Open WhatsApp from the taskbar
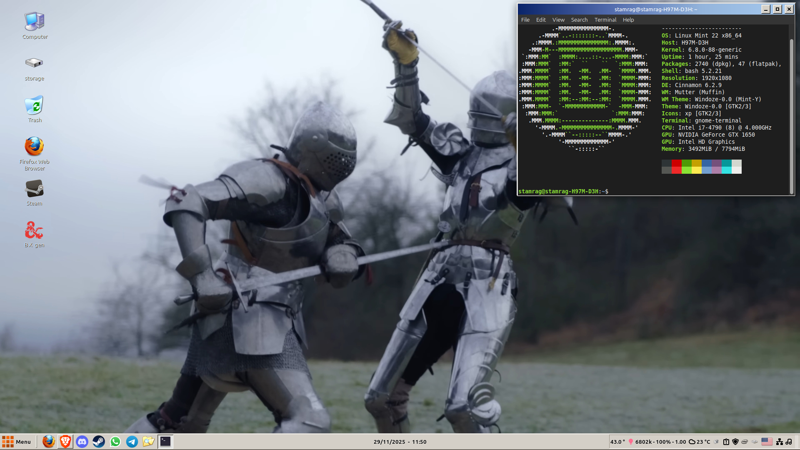800x450 pixels. pos(115,442)
